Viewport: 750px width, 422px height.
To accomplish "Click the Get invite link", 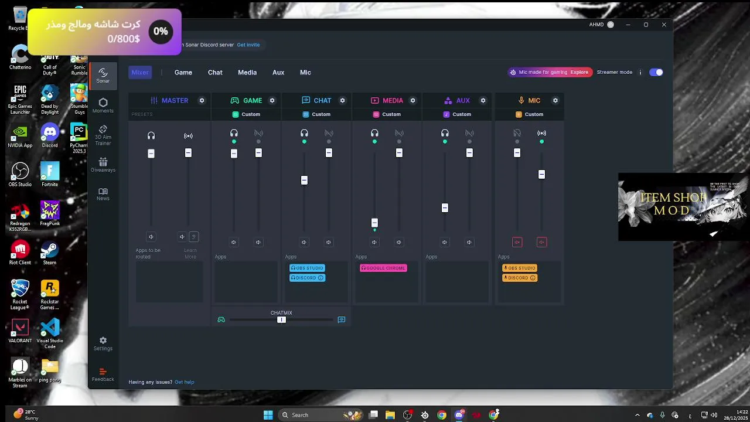I will click(x=248, y=45).
